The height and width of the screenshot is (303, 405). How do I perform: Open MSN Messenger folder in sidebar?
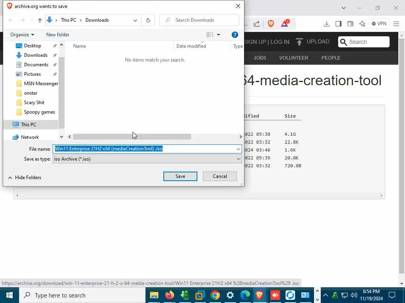41,84
